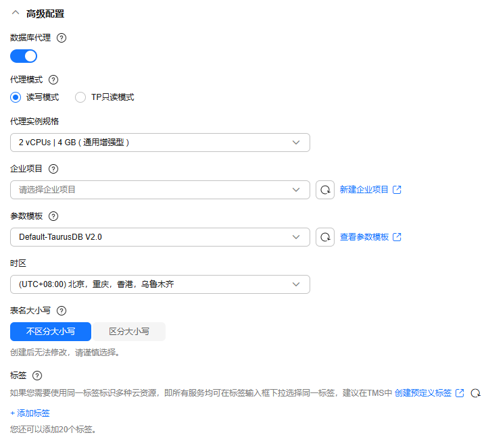Open the 代理实例规格 dropdown

[x=160, y=143]
